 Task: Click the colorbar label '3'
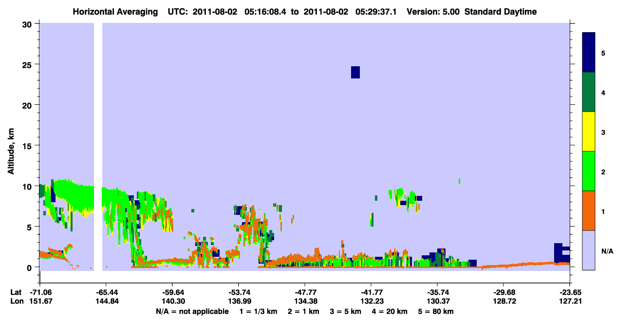(603, 132)
